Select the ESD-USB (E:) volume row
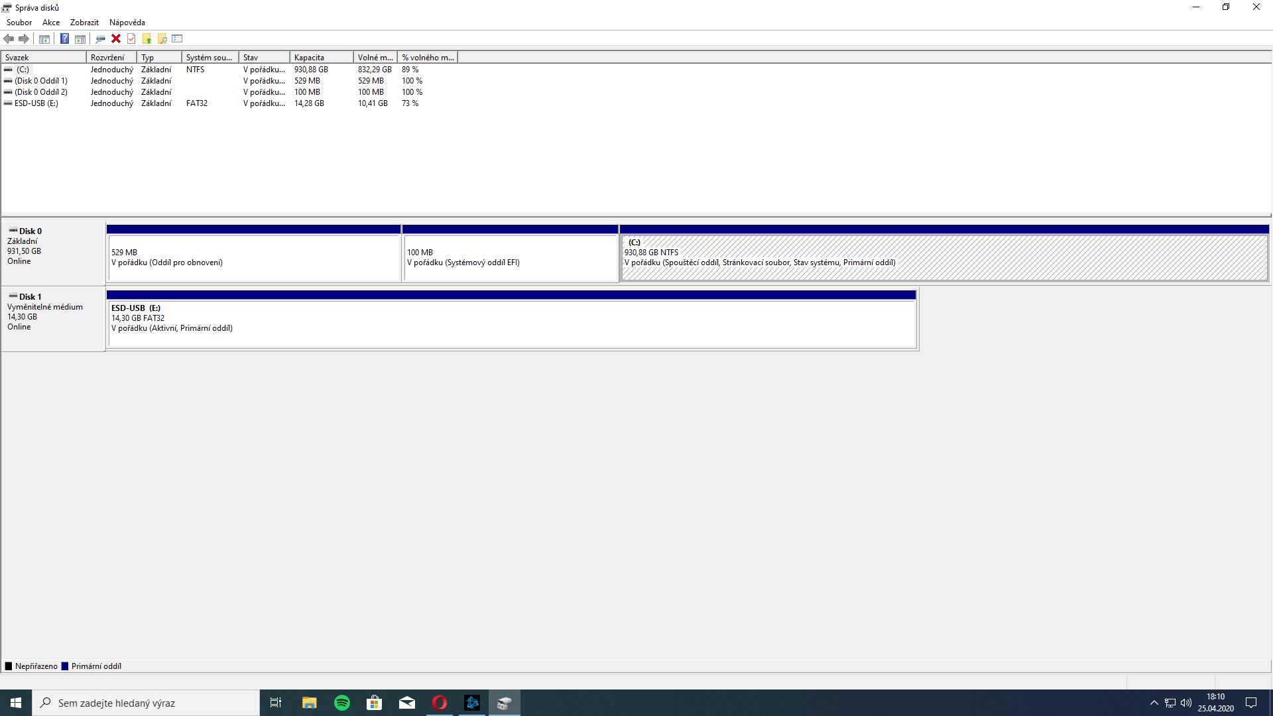1273x716 pixels. (36, 103)
